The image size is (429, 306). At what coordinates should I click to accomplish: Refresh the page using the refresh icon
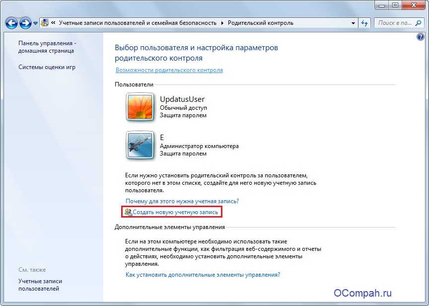[x=364, y=23]
